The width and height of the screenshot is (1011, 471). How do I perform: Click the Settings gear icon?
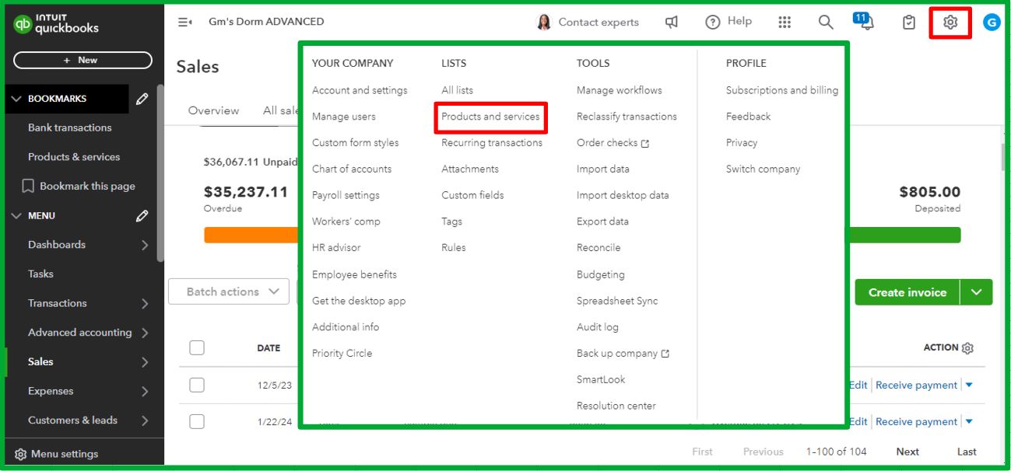pyautogui.click(x=950, y=23)
